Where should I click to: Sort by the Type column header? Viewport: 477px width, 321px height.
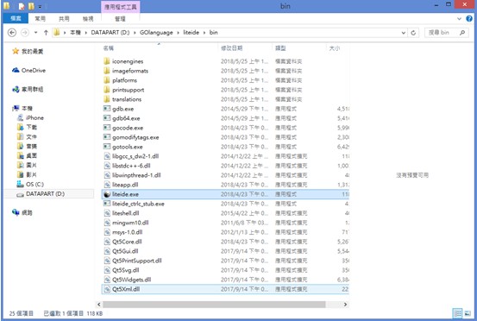(280, 48)
